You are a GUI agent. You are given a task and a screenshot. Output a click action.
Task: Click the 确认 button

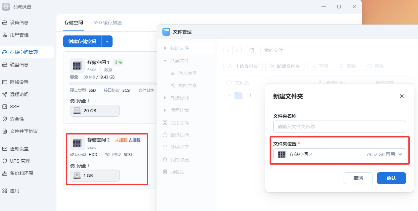391,178
